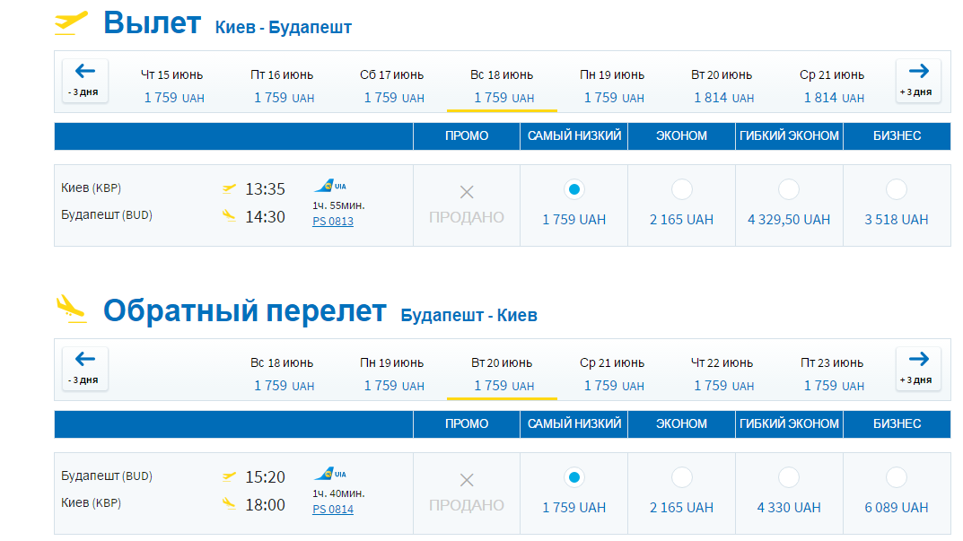963x541 pixels.
Task: Switch return date to Пт 23 июнь
Action: tap(832, 374)
